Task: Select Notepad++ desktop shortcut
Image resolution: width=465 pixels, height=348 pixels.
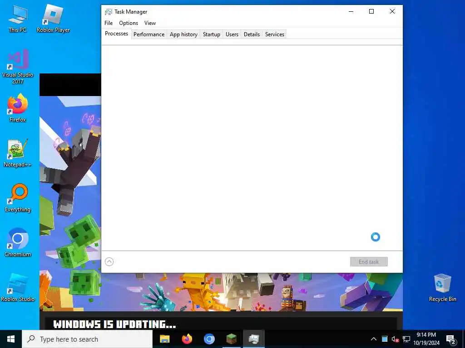Action: point(18,153)
